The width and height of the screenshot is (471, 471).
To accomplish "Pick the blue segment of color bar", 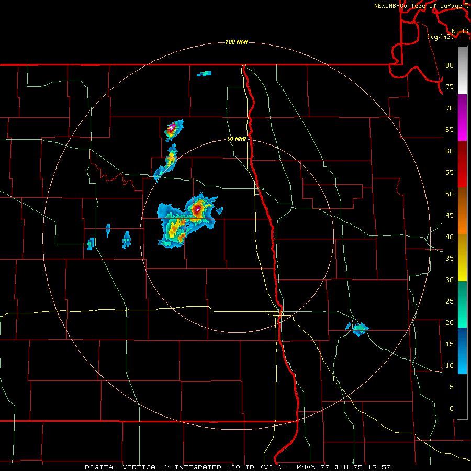I will click(x=462, y=351).
